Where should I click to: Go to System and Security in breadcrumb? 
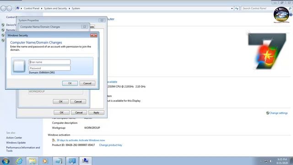click(x=55, y=8)
